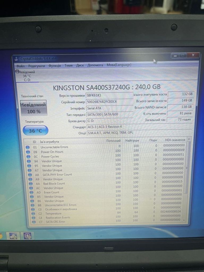
Task: Click the serial number field 50026B7682FC0DC4
Action: [109, 102]
